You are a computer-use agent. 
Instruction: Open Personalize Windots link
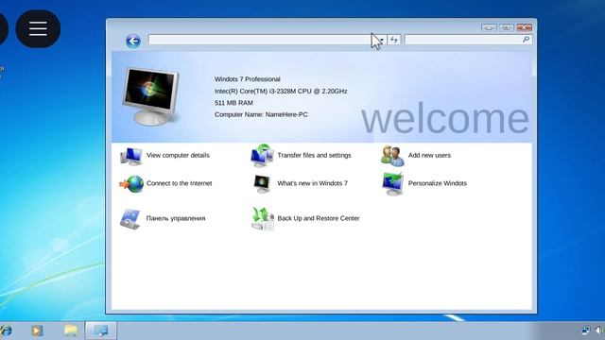point(438,183)
